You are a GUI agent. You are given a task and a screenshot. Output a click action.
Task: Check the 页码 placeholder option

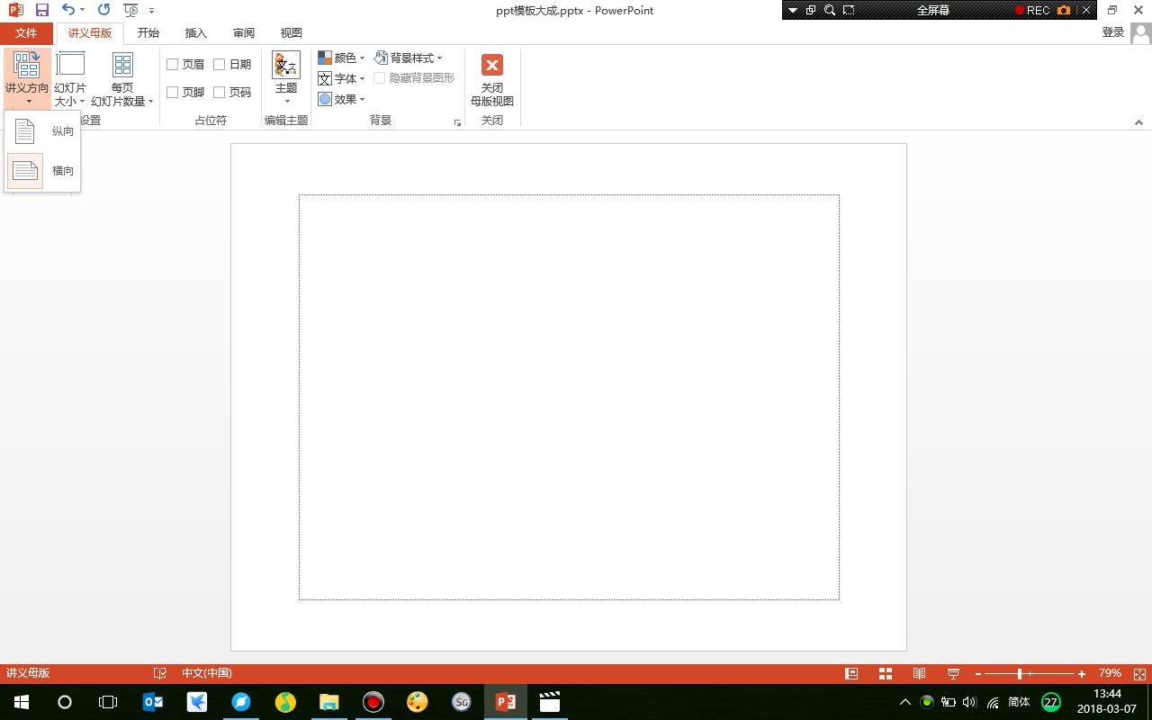click(x=219, y=91)
